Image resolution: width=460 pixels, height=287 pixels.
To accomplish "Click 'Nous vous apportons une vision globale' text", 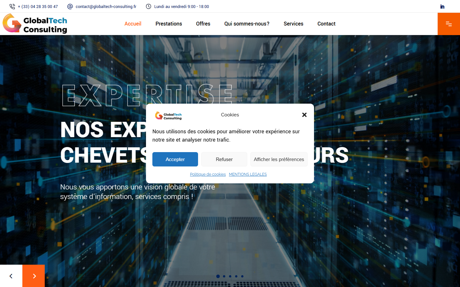I will [x=138, y=192].
